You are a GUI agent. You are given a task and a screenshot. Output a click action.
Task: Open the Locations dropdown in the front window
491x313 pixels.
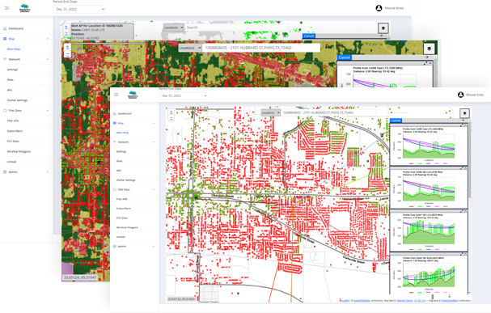[270, 112]
